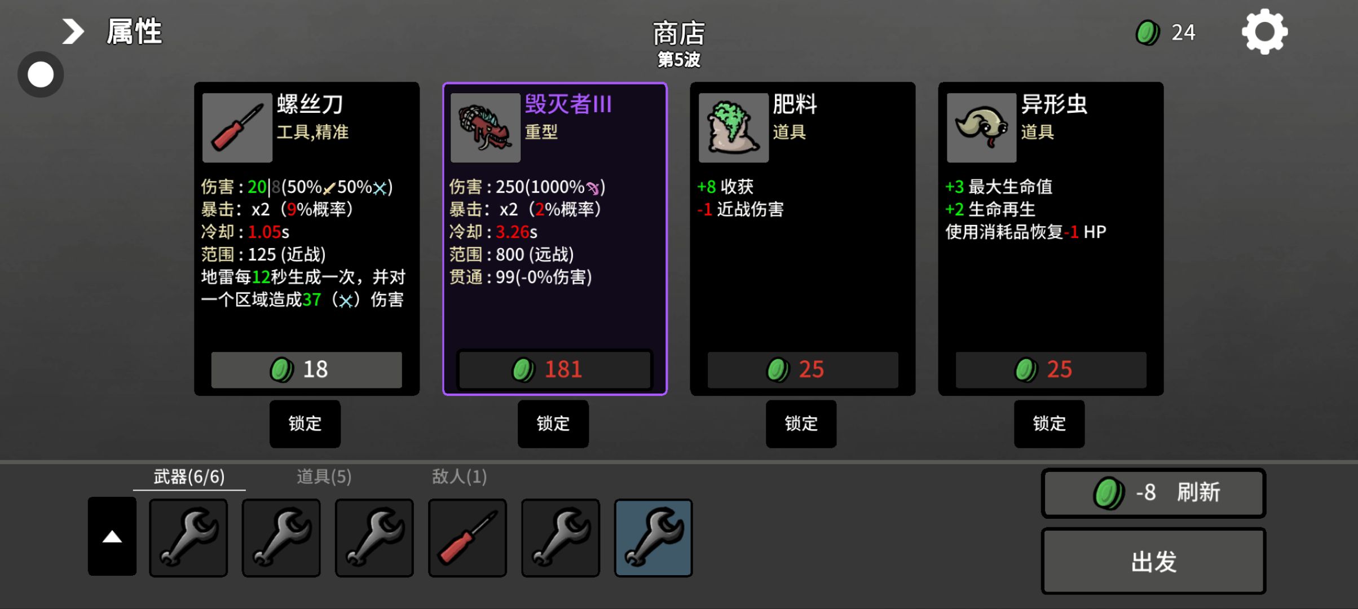Select the highlighted blue wrench weapon slot
1358x609 pixels.
click(x=653, y=537)
